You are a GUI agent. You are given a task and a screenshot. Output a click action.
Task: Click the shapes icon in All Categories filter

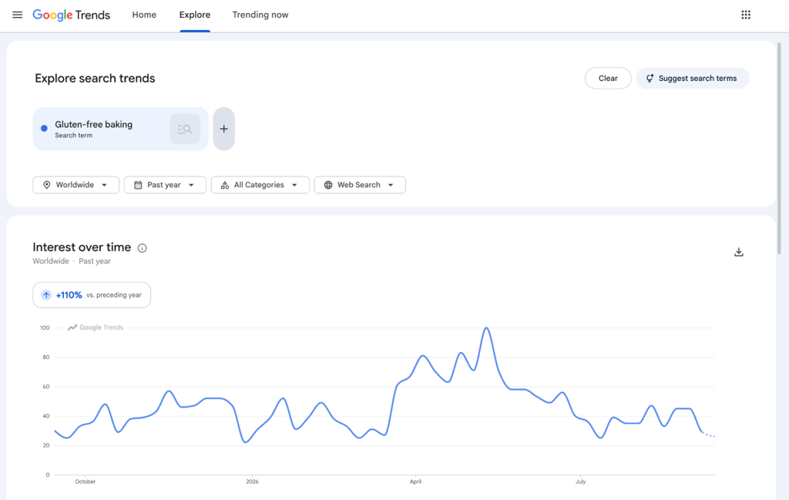click(225, 185)
